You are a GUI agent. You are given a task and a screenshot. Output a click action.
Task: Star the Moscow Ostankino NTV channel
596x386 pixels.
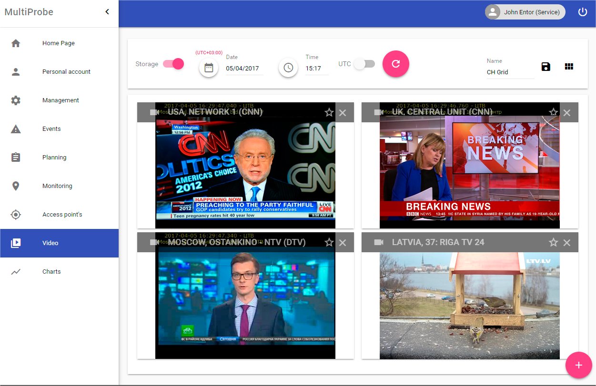329,243
